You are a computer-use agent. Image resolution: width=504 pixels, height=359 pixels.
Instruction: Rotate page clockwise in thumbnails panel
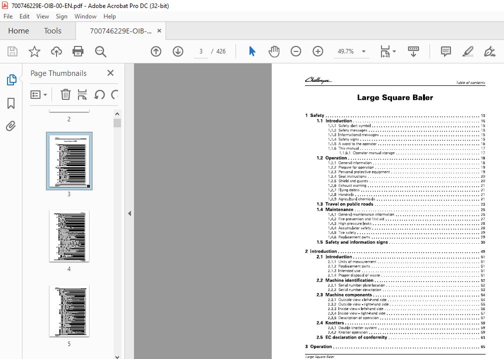(114, 94)
